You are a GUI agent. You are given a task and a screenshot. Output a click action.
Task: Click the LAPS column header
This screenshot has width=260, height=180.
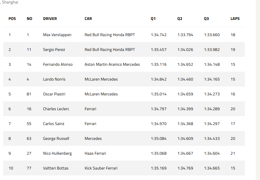[x=235, y=19]
